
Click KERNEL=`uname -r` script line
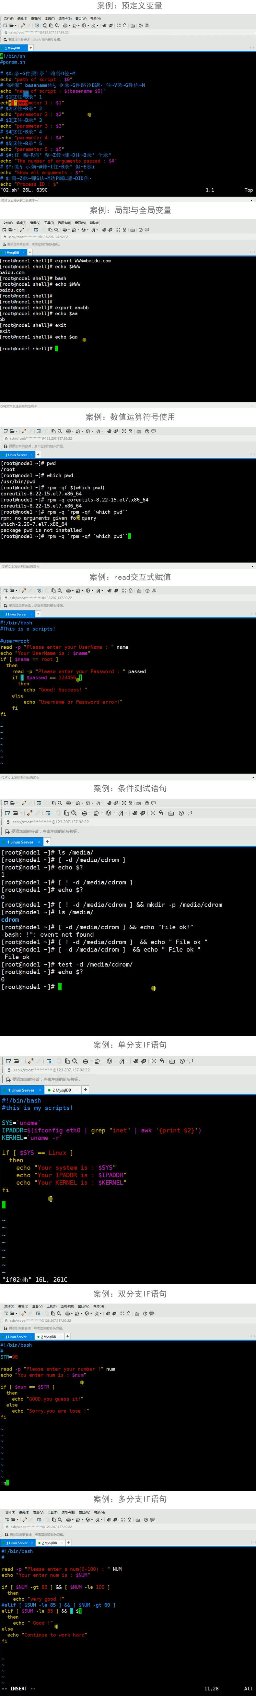point(32,1138)
